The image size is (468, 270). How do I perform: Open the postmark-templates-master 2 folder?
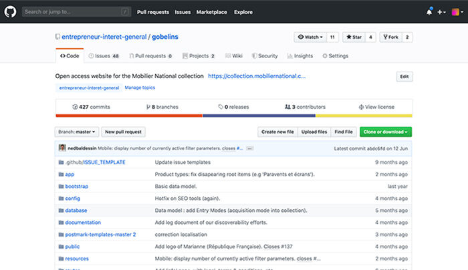coord(100,235)
